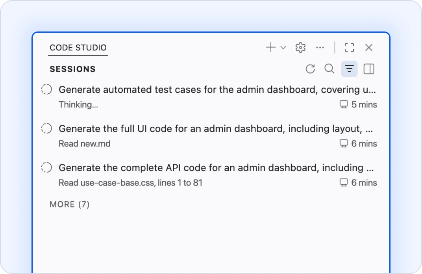Maximize the panel with fullscreen icon
Image resolution: width=422 pixels, height=274 pixels.
[x=349, y=48]
